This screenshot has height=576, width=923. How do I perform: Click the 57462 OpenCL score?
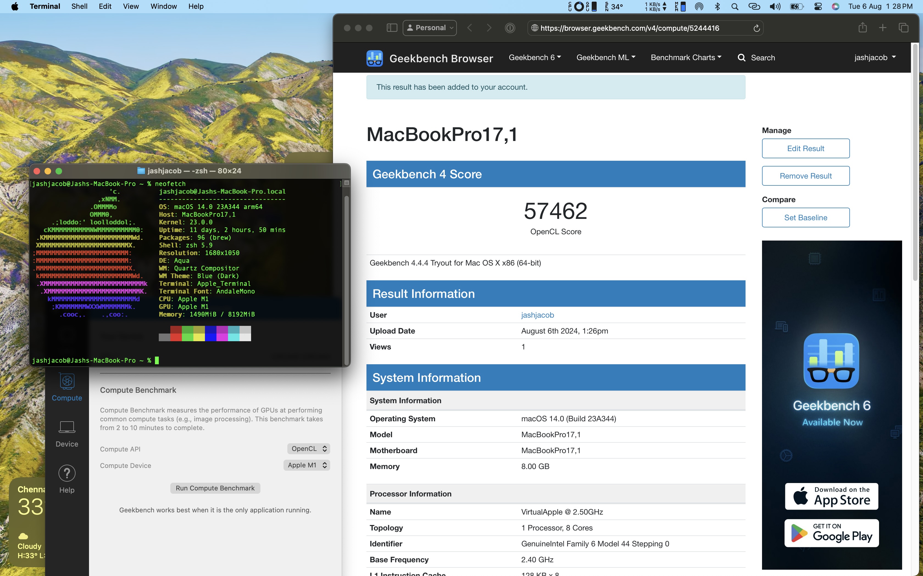555,211
